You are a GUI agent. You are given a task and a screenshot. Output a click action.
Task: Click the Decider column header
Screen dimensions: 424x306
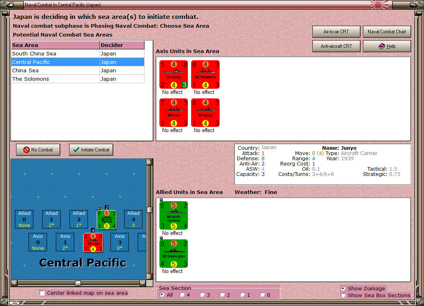pyautogui.click(x=122, y=45)
